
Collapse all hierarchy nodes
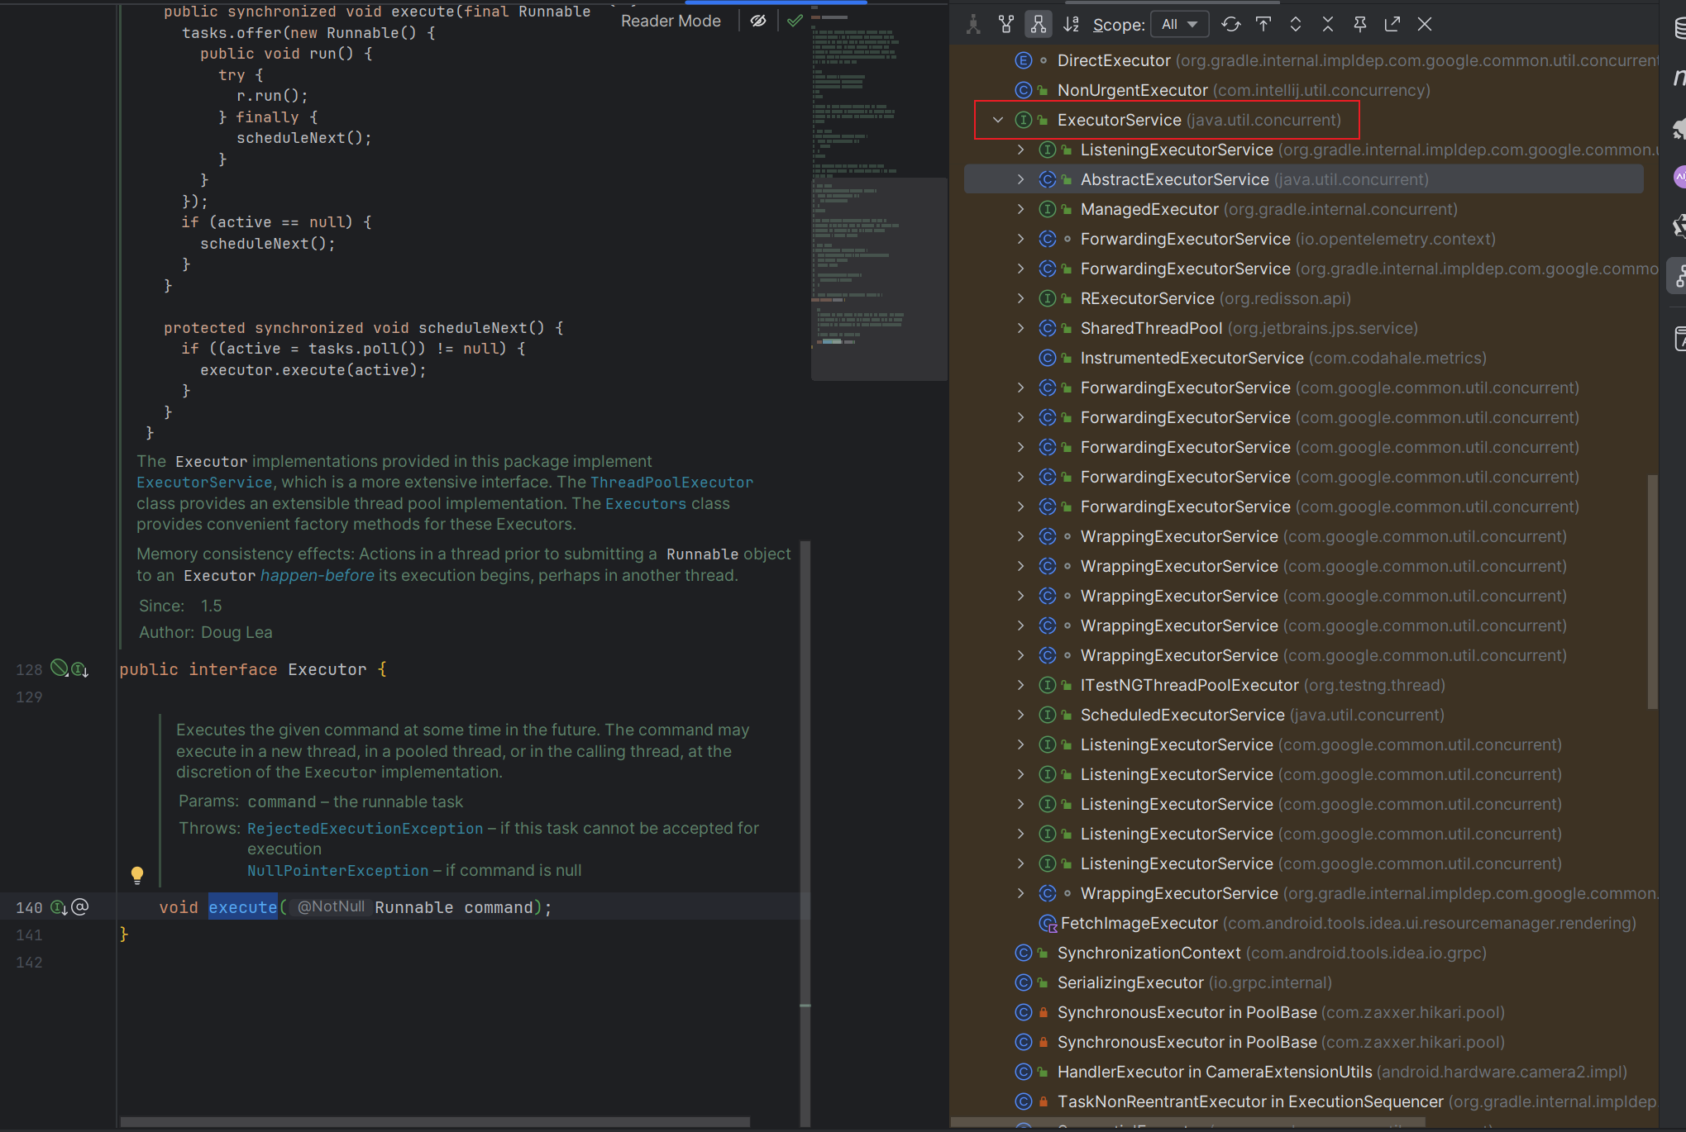tap(1328, 24)
